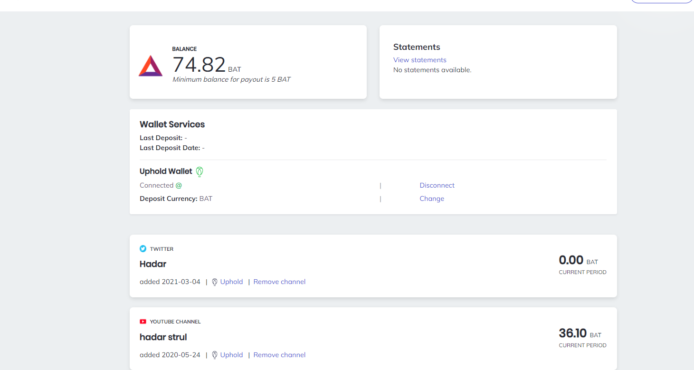Disconnect the Uphold wallet
The image size is (694, 370).
coord(437,185)
